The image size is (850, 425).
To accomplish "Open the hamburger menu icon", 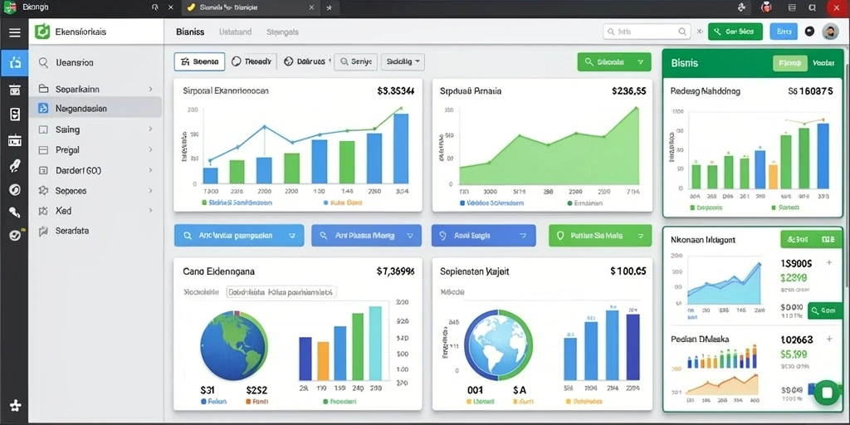I will point(15,32).
